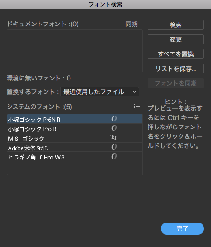Click the リストを保存... button
Viewport: 211px width, 247px height.
(176, 69)
